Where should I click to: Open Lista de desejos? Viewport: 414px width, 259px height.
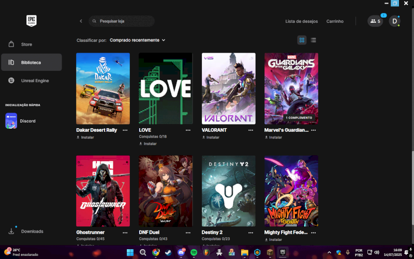pyautogui.click(x=302, y=21)
